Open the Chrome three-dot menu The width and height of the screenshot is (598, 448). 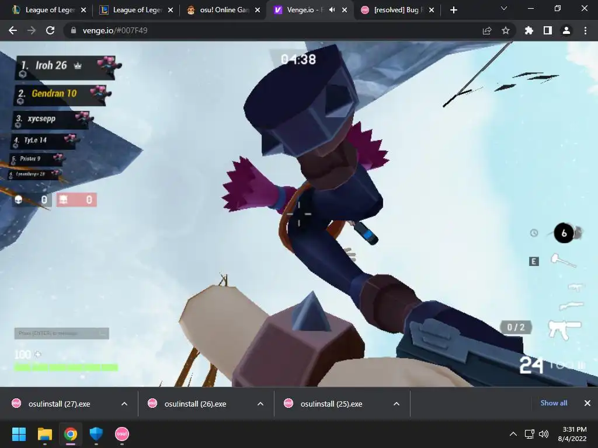[585, 30]
